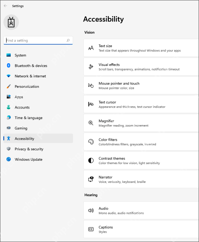Select the Bluetooth & devices icon
The height and width of the screenshot is (242, 199).
(9, 66)
